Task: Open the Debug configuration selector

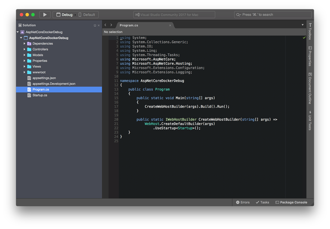Action: [x=64, y=15]
